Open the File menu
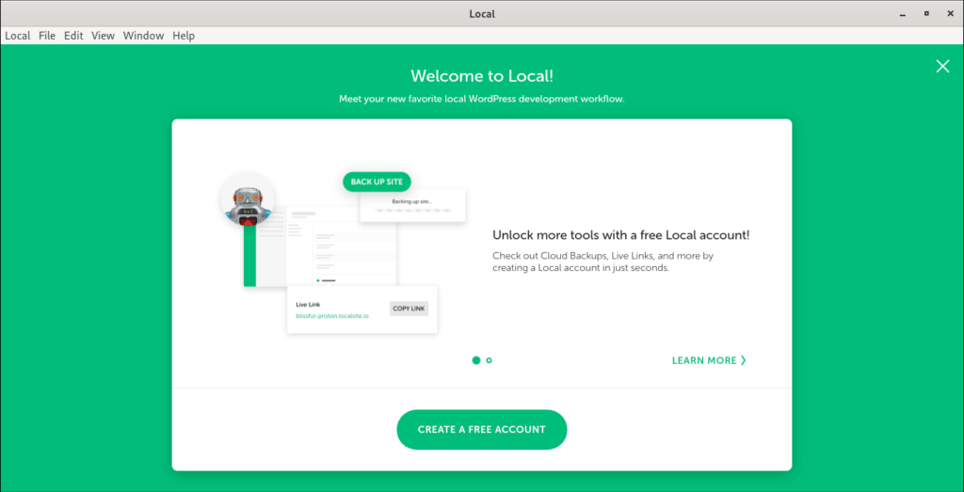 [47, 36]
